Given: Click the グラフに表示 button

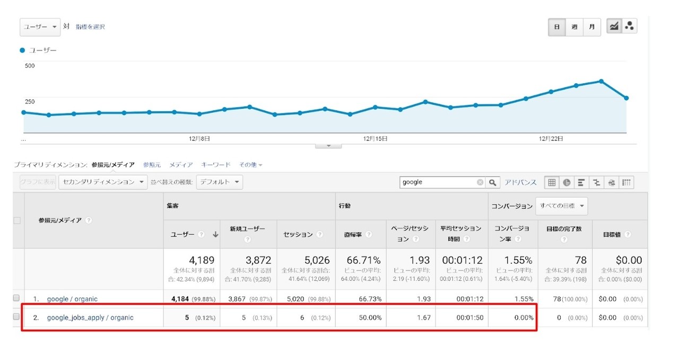Looking at the screenshot, I should (x=38, y=182).
